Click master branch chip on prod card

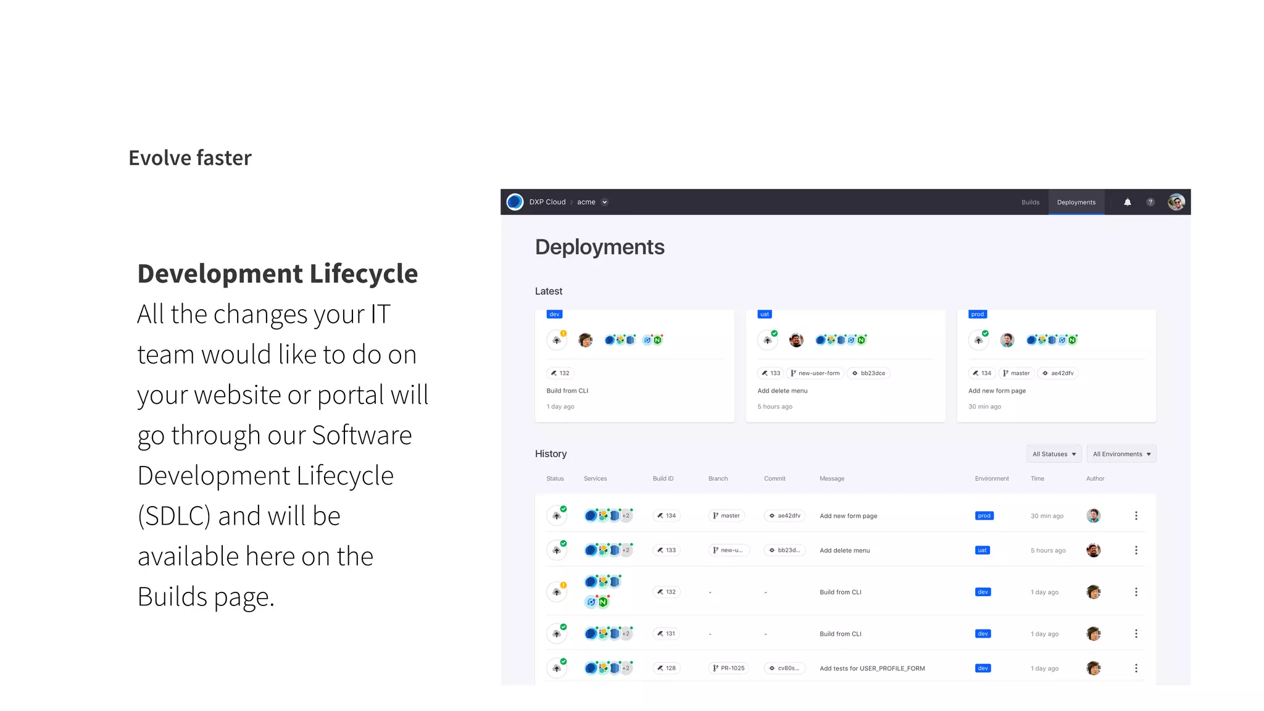tap(1017, 373)
